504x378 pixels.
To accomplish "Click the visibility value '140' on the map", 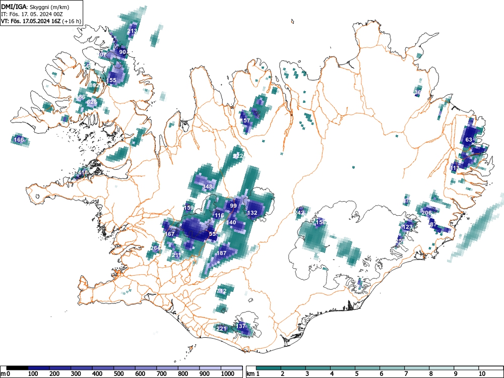I will tap(231, 222).
